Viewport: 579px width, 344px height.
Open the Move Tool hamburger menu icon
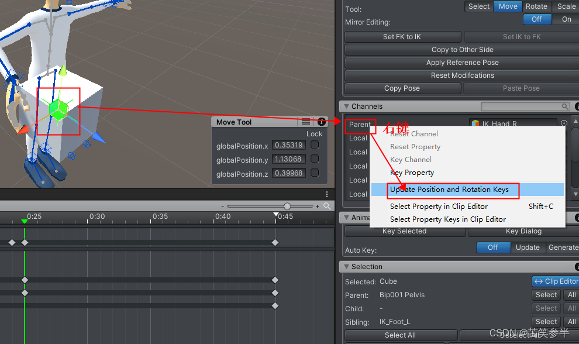(306, 122)
